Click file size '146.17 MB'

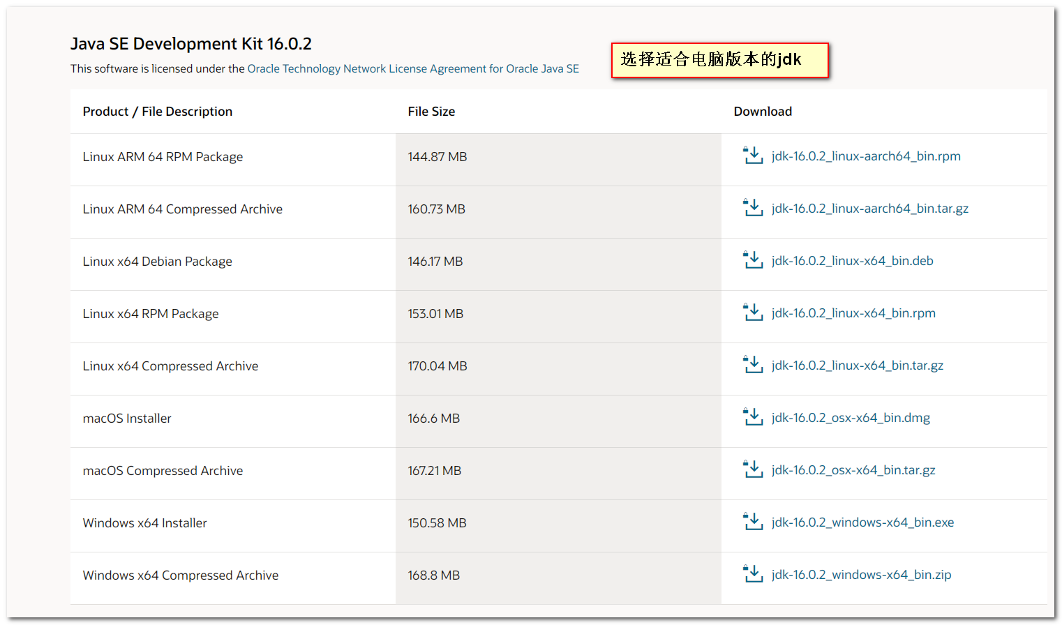pyautogui.click(x=435, y=262)
